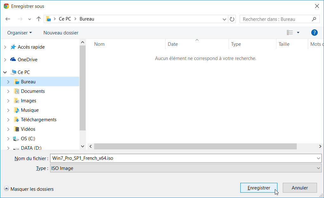Click the Ce PC breadcrumb
The image size is (324, 198).
(65, 19)
